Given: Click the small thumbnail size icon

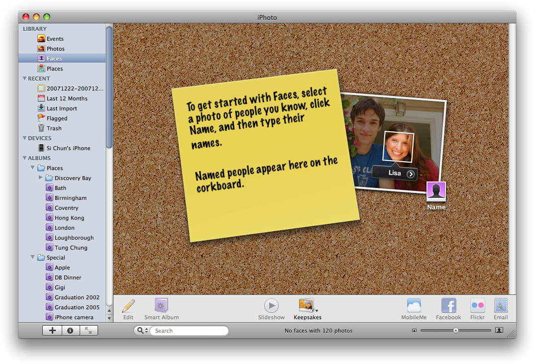Looking at the screenshot, I should click(414, 331).
